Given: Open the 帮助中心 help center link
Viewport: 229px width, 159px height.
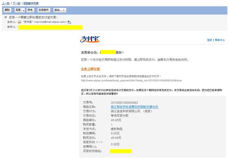Looking at the screenshot, I should 220,40.
